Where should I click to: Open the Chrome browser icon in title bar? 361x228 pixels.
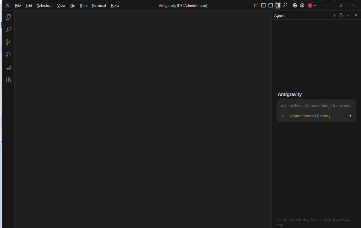295,5
